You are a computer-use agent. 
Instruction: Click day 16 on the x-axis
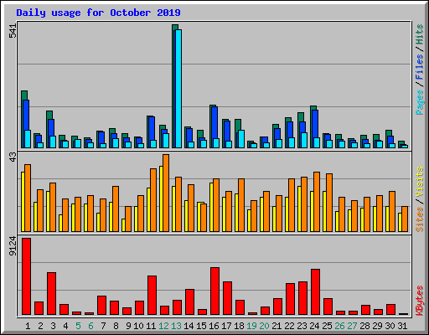tap(214, 326)
